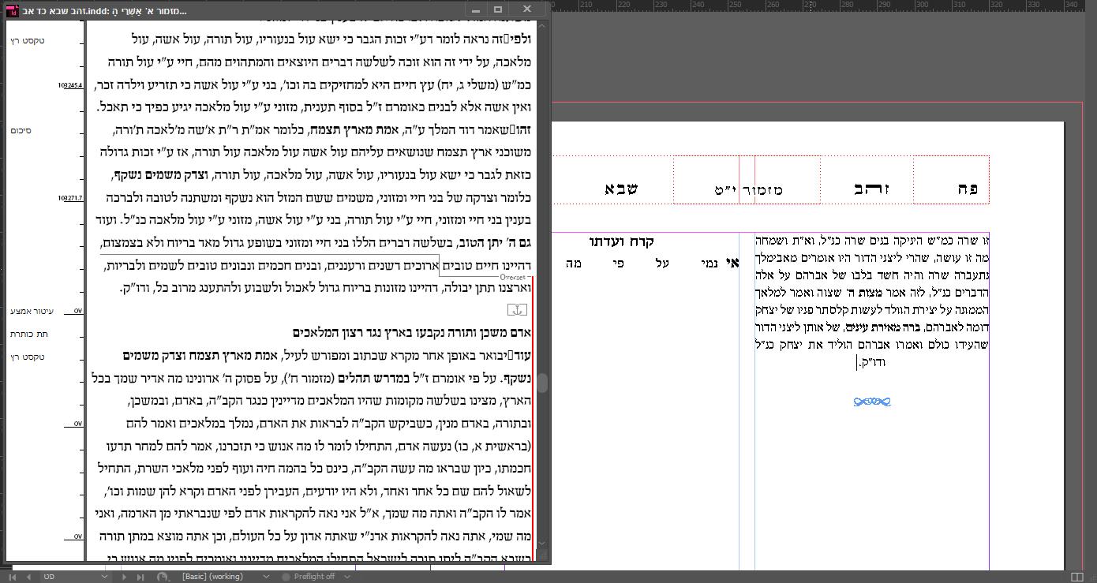Go to last page using navigation arrow

pyautogui.click(x=140, y=577)
